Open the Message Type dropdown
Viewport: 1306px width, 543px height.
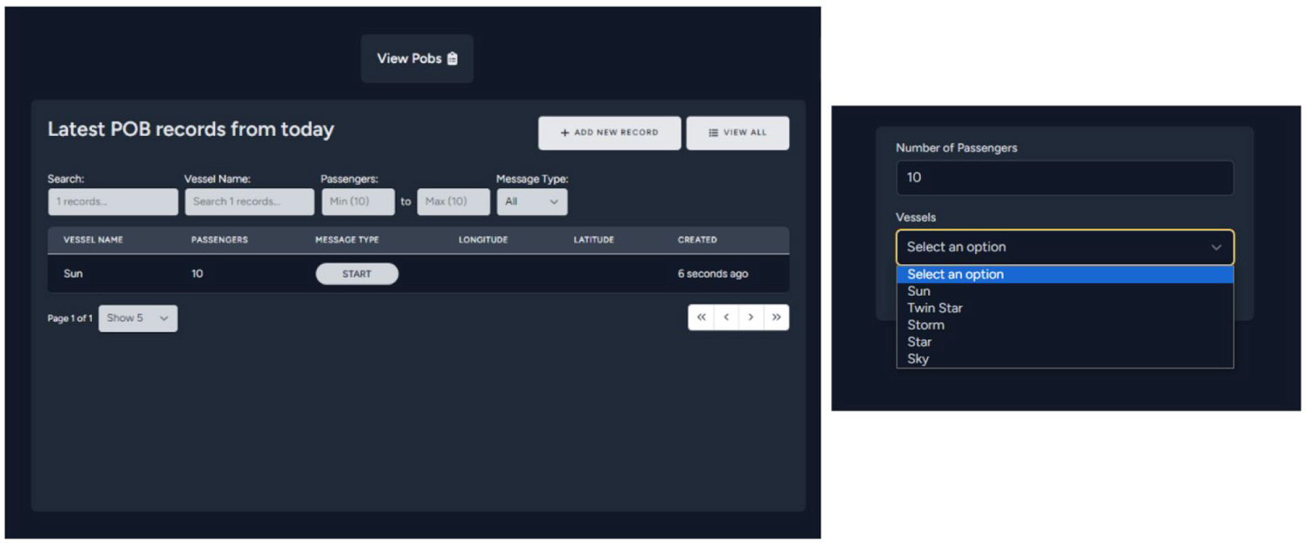[x=531, y=201]
